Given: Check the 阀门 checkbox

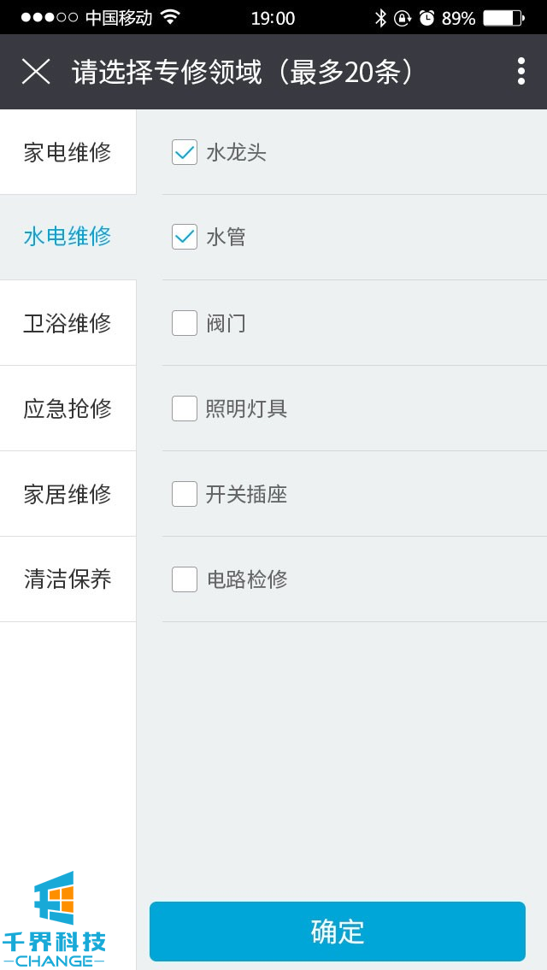Looking at the screenshot, I should pos(185,323).
